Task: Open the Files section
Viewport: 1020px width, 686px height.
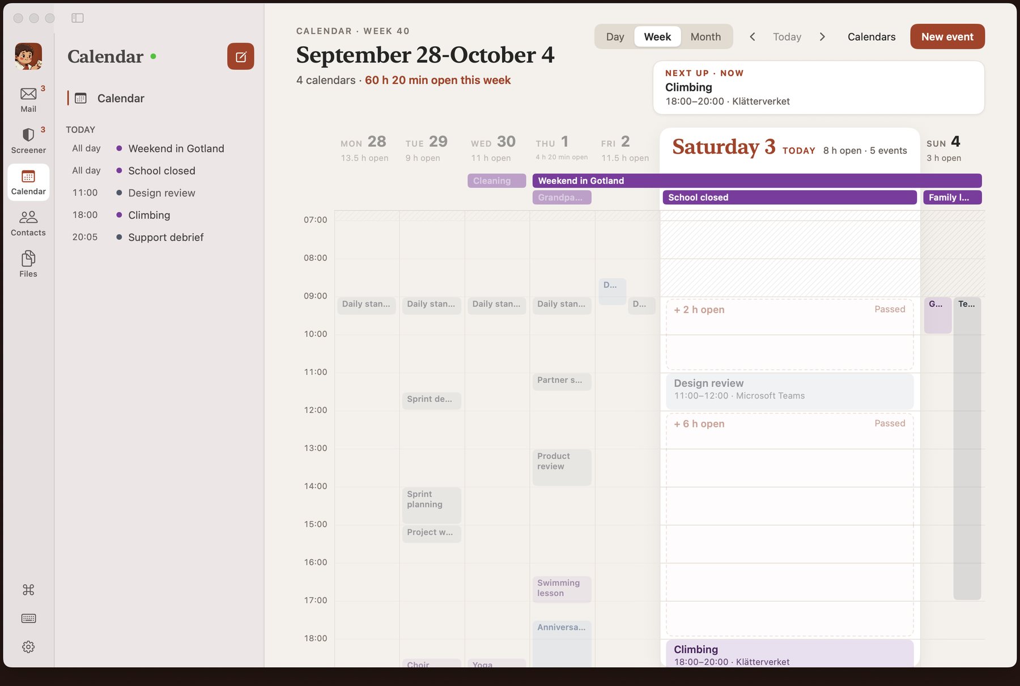Action: click(28, 264)
